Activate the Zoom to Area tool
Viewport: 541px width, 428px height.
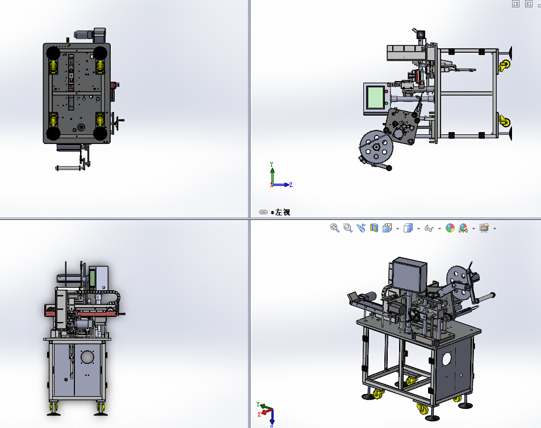(x=348, y=228)
